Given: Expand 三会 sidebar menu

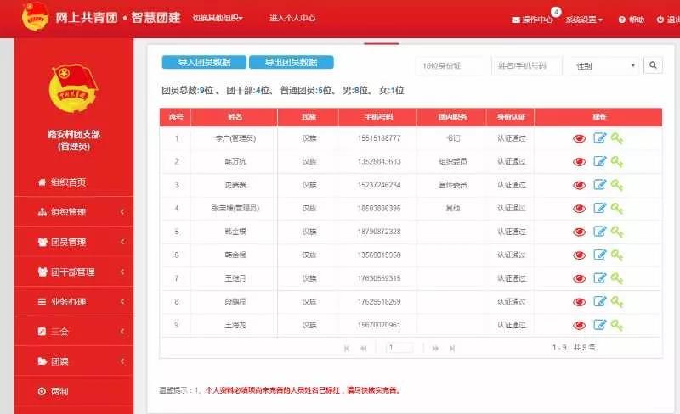Looking at the screenshot, I should pos(74,332).
